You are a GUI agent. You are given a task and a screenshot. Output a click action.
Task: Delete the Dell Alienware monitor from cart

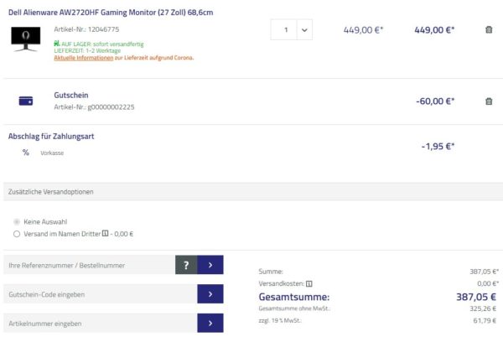tap(489, 30)
